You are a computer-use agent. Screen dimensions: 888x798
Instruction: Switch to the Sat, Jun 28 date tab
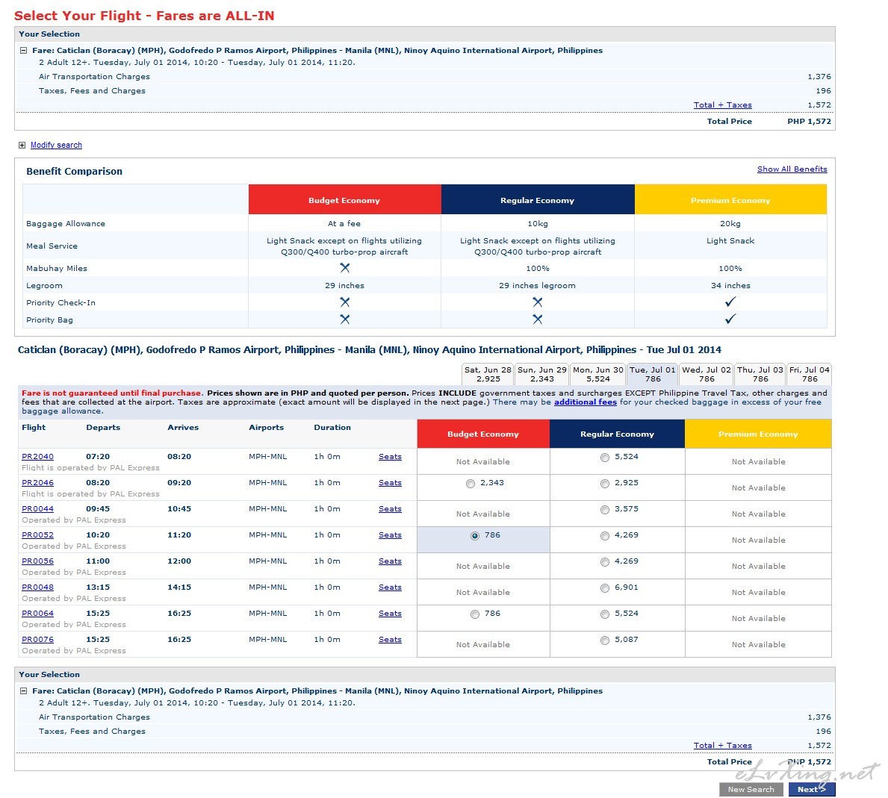coord(488,374)
